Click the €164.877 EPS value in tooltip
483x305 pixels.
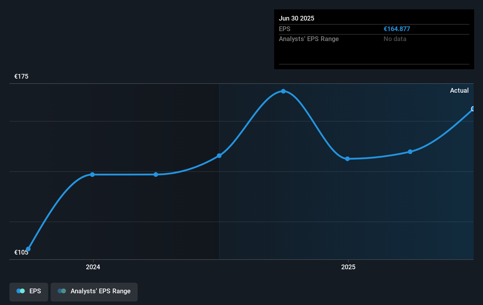(x=397, y=29)
